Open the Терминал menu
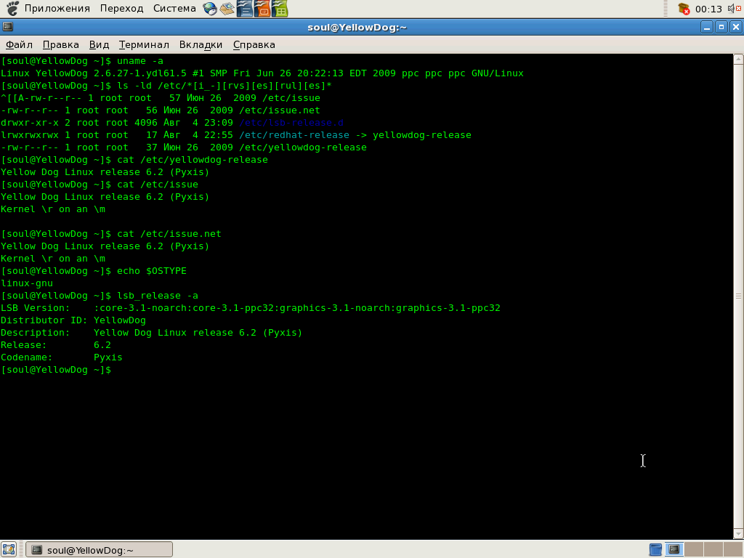The height and width of the screenshot is (558, 744). (x=144, y=44)
